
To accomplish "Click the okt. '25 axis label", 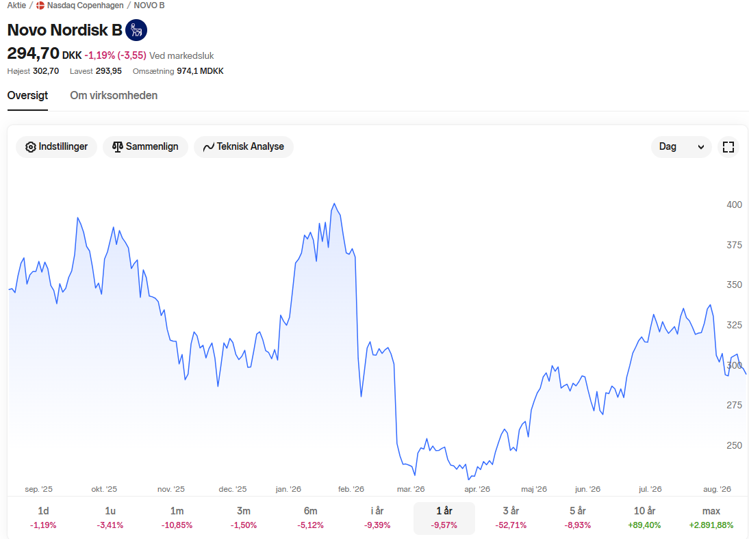I will tap(104, 489).
